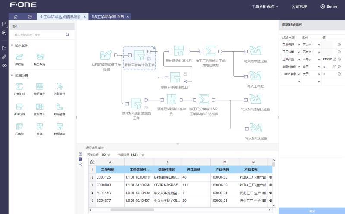Image resolution: width=345 pixels, height=214 pixels.
Task: Click the vertical scrollbar of result table
Action: point(273,164)
